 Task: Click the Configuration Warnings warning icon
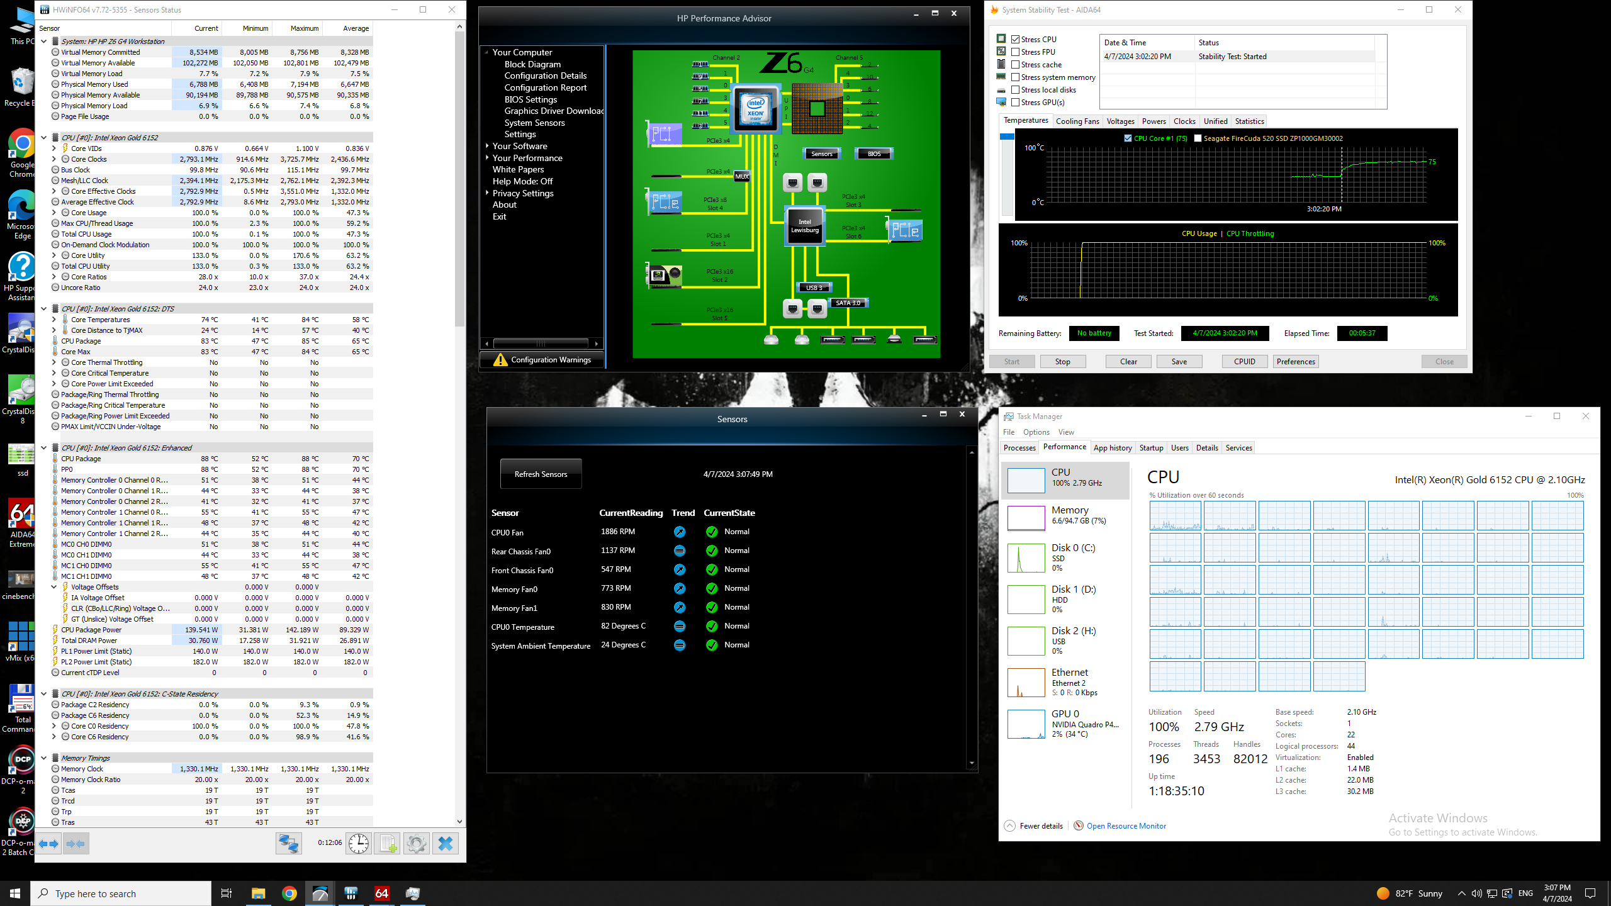pos(499,359)
